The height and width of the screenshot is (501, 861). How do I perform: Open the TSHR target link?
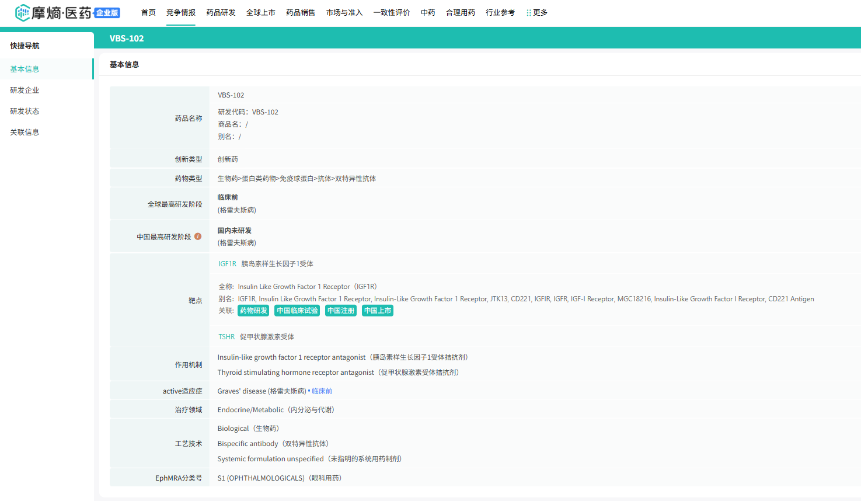coord(226,337)
